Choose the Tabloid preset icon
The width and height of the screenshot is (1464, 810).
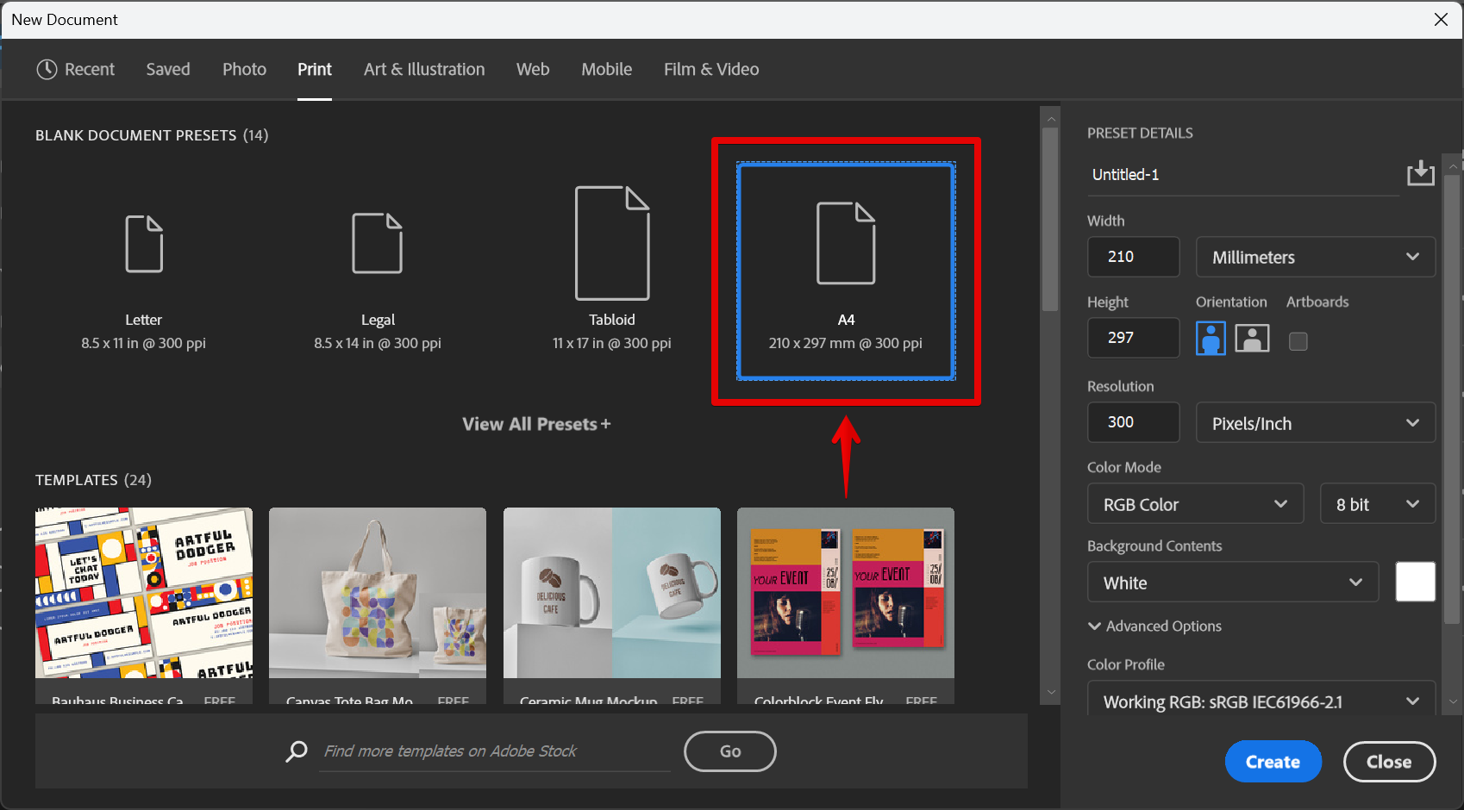point(612,243)
